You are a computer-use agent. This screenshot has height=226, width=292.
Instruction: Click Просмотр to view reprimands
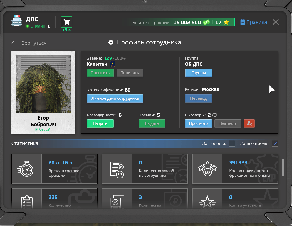199,123
